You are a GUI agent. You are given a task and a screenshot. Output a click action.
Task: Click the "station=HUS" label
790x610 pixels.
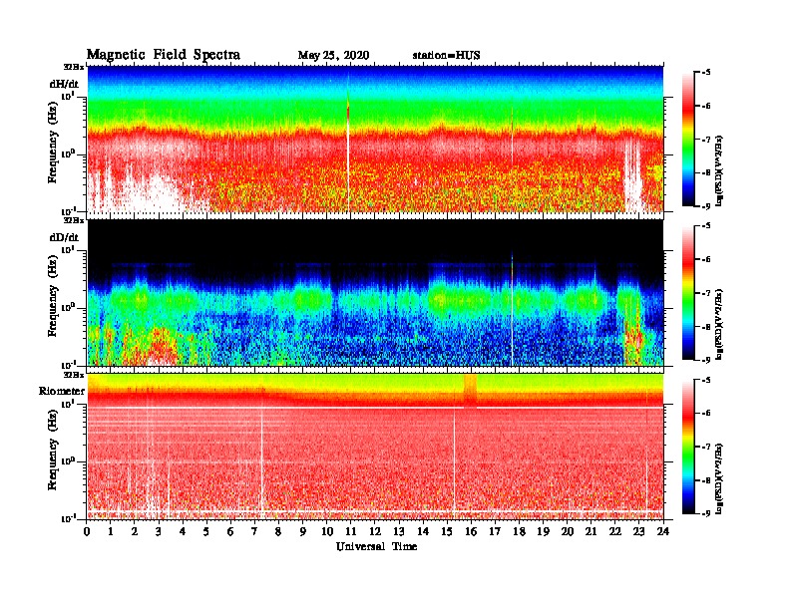pos(446,56)
